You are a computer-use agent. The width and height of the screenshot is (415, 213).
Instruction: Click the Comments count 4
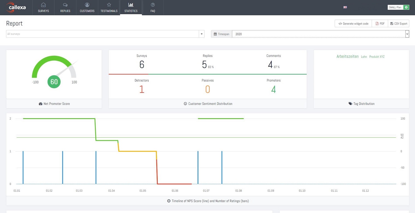pyautogui.click(x=270, y=65)
